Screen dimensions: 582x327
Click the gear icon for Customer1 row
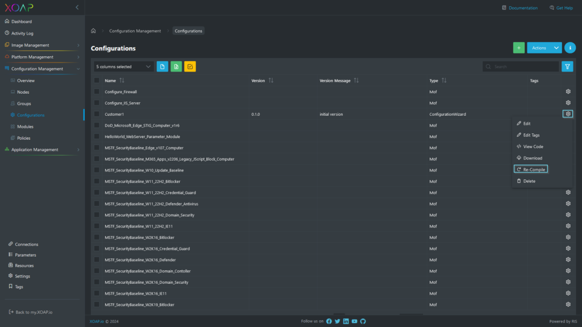point(568,114)
